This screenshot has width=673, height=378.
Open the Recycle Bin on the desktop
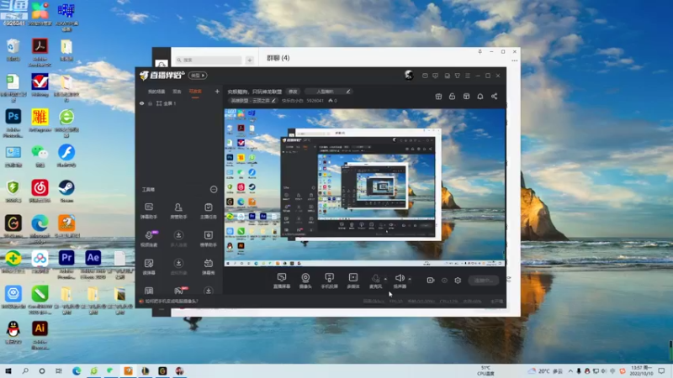13,50
